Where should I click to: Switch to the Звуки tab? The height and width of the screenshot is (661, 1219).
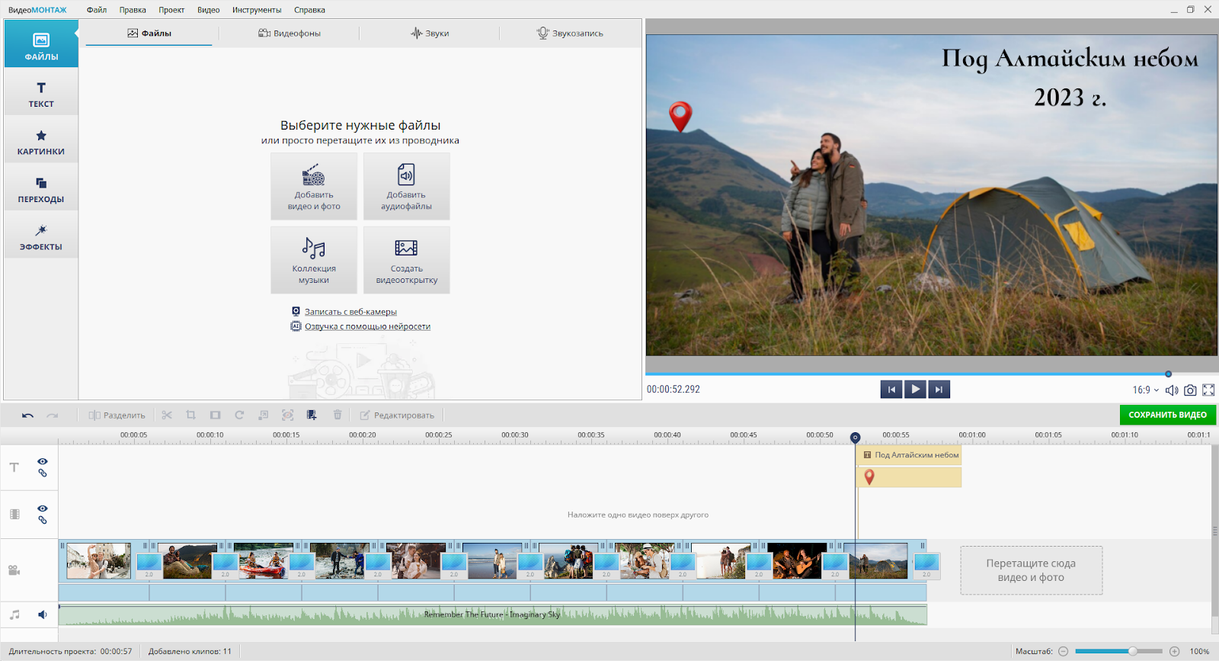click(x=430, y=34)
